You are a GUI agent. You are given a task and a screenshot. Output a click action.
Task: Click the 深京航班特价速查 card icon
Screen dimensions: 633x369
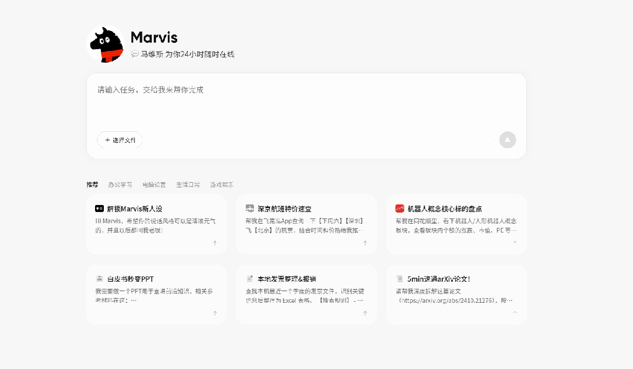[250, 209]
